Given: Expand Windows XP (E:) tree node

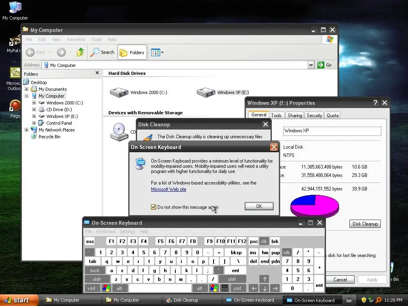Looking at the screenshot, I should tap(34, 116).
